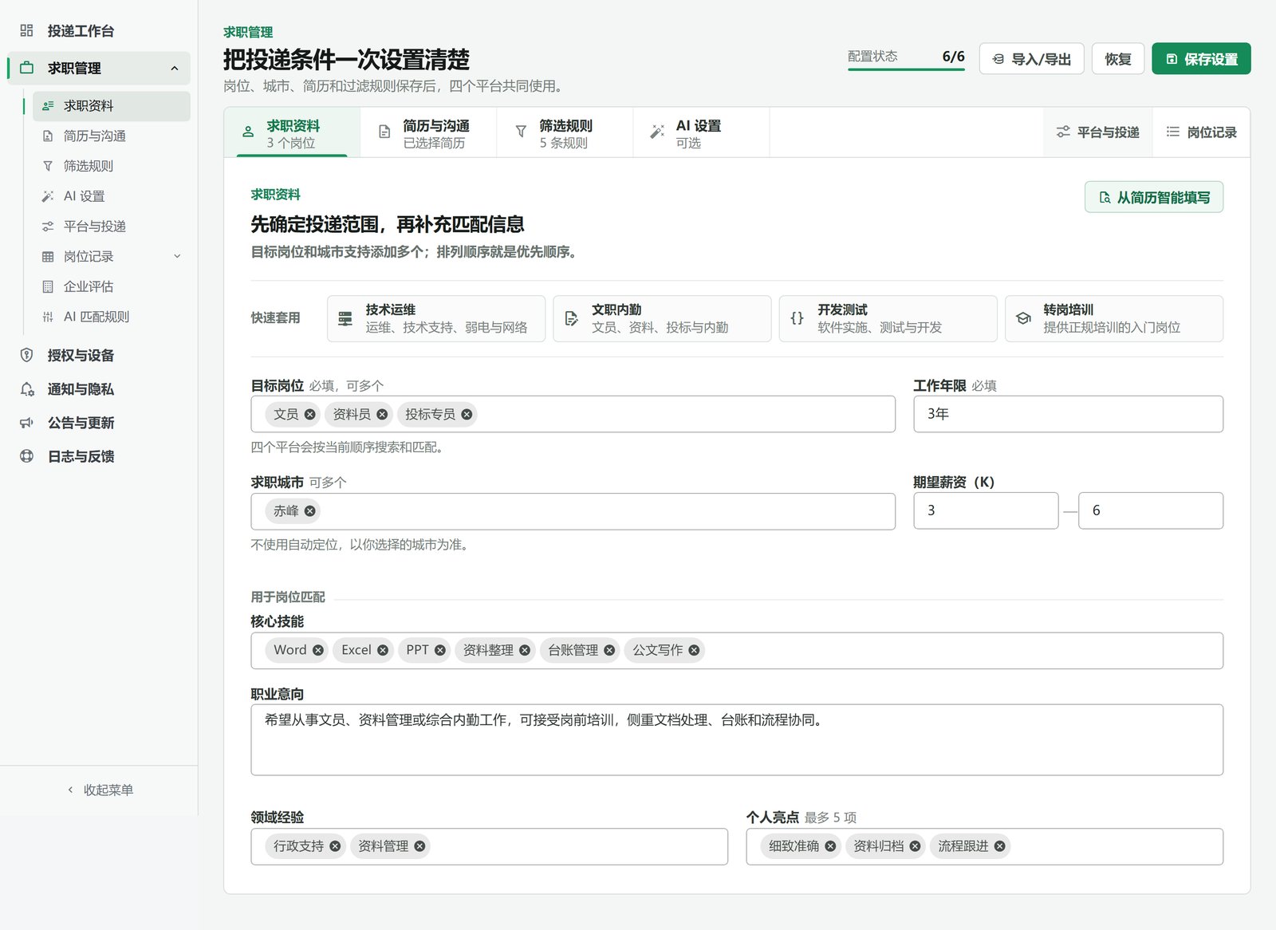Image resolution: width=1276 pixels, height=930 pixels.
Task: Open the 岗位记录 tab on the right
Action: (x=1201, y=132)
